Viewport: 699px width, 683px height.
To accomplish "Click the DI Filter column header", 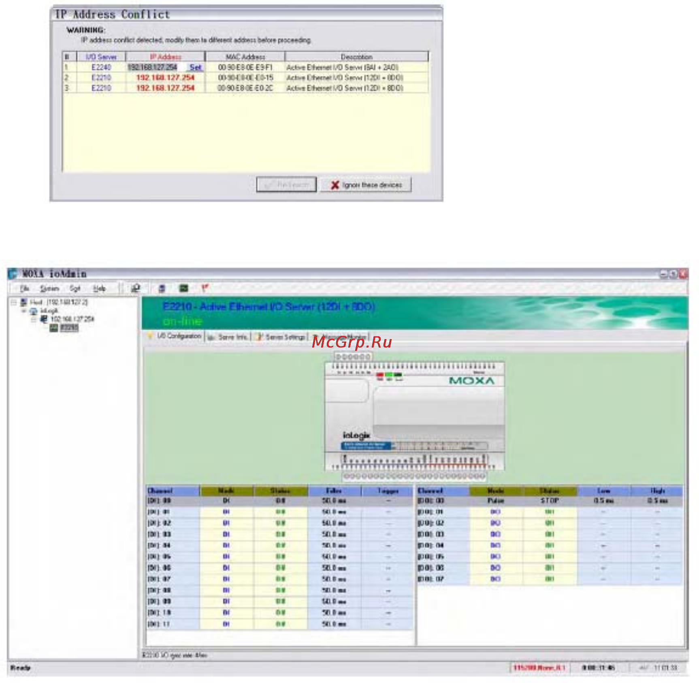I will pos(334,491).
